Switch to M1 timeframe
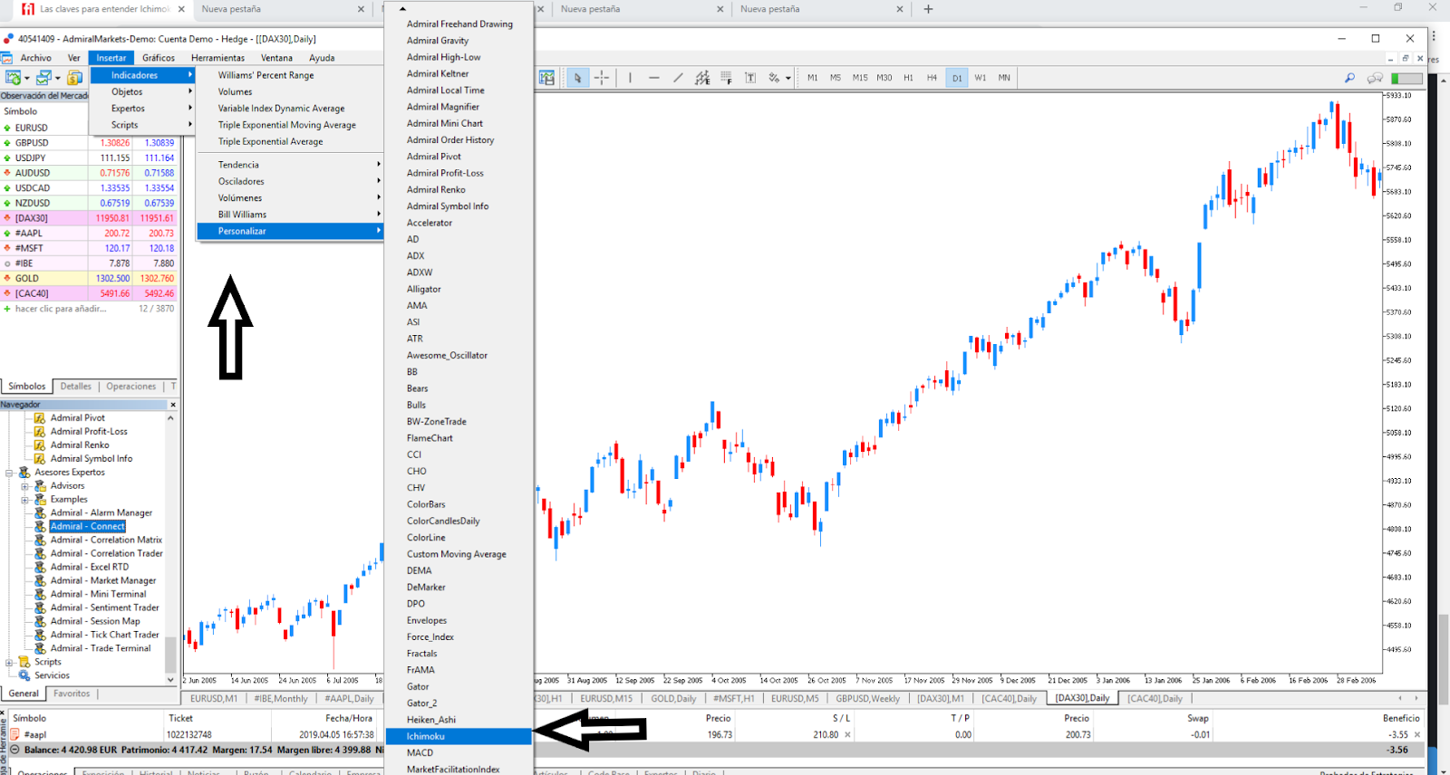This screenshot has height=775, width=1450. [813, 78]
